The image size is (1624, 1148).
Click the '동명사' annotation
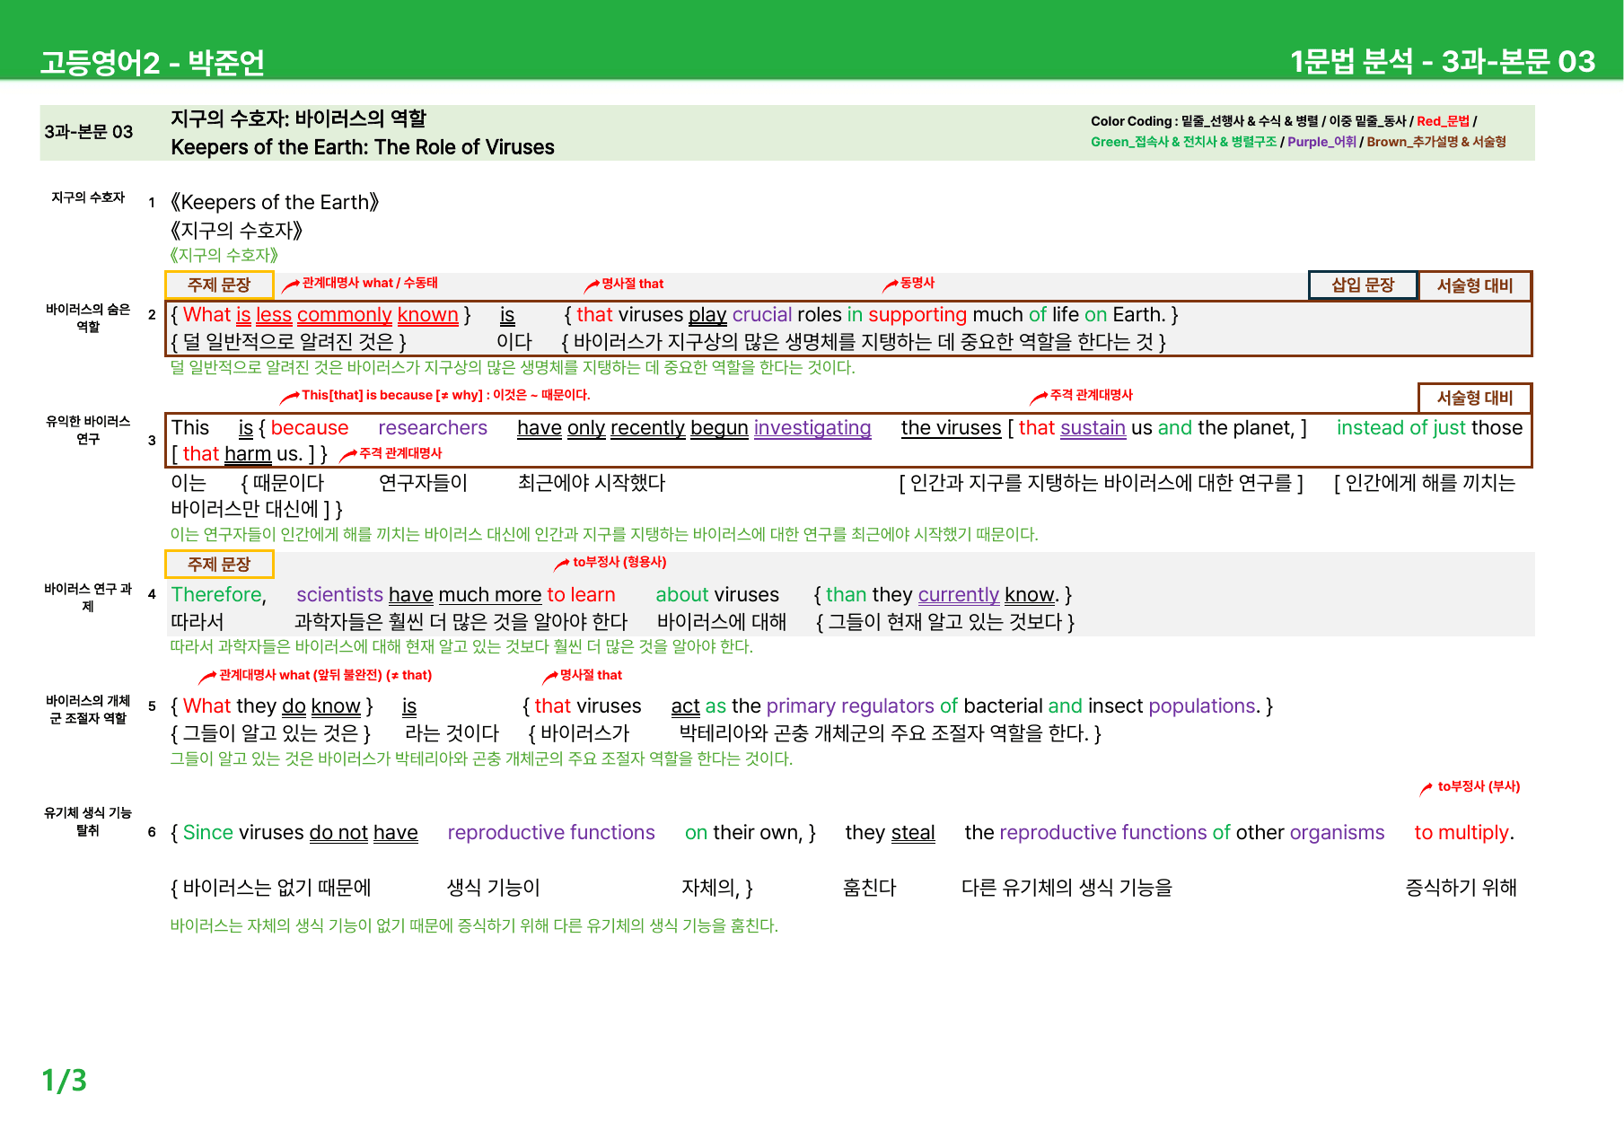[917, 283]
